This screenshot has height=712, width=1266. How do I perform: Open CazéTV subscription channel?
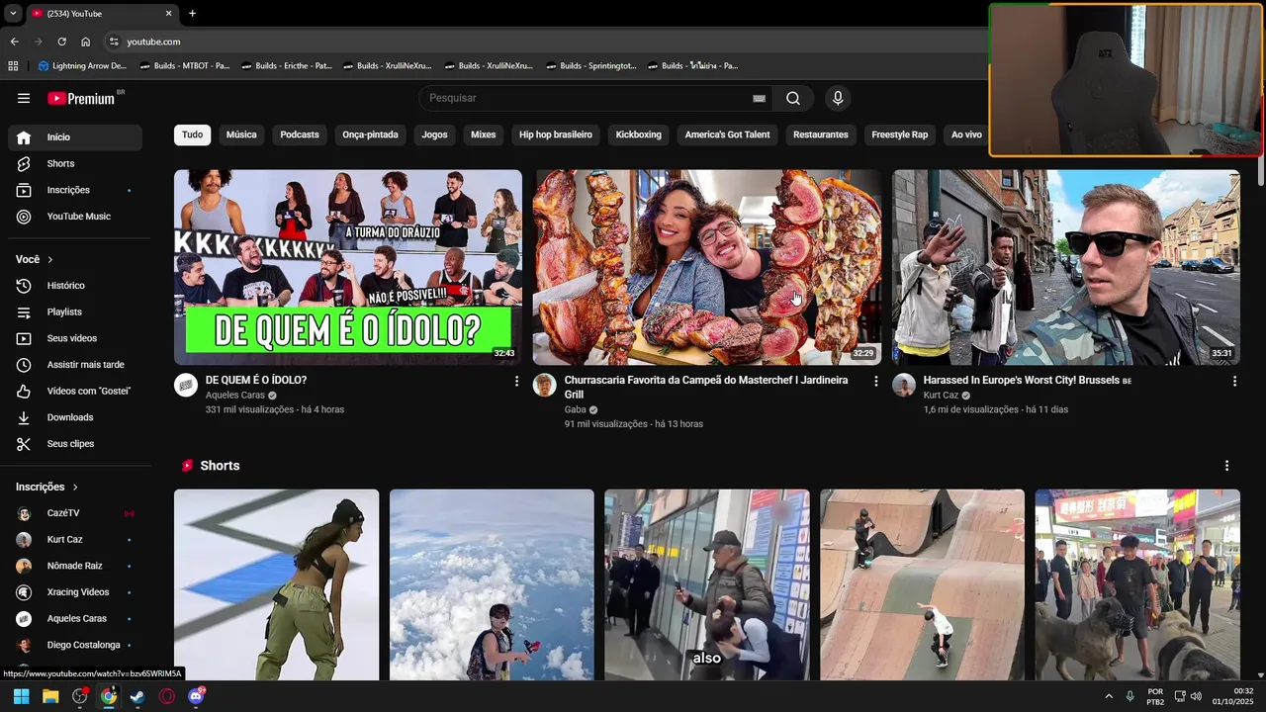click(75, 513)
